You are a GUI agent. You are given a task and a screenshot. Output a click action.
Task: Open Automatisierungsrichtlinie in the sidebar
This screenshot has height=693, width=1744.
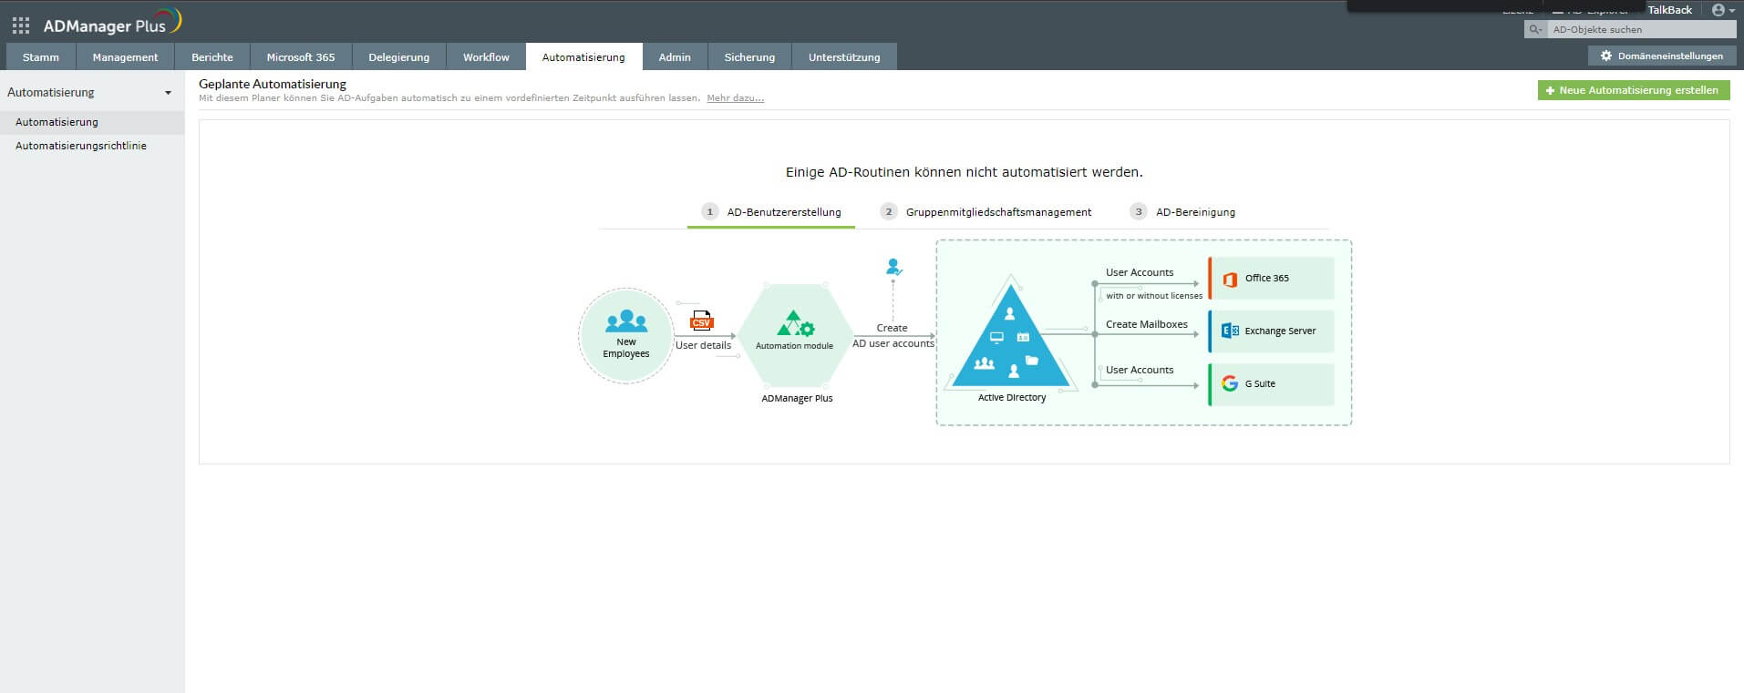92,146
